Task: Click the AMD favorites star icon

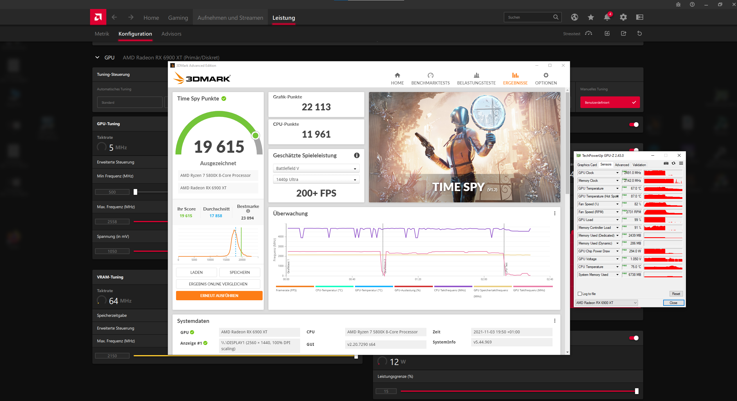Action: (x=591, y=17)
